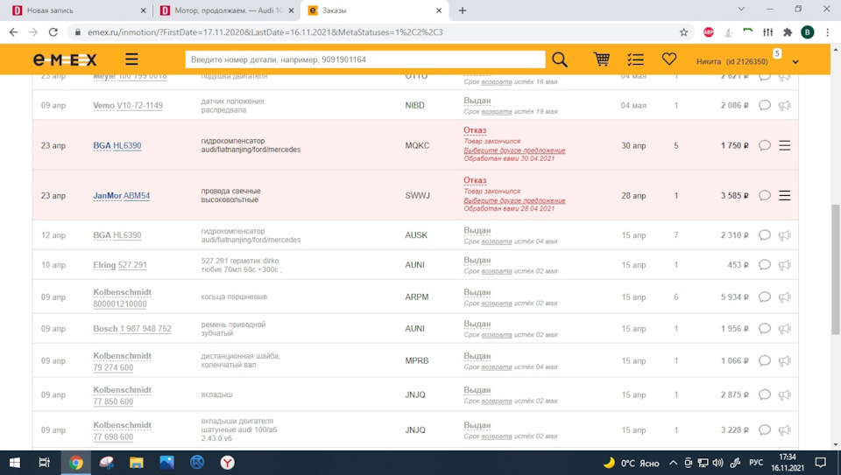
Task: Click megaphone icon in Elring 527.291 row
Action: (785, 265)
